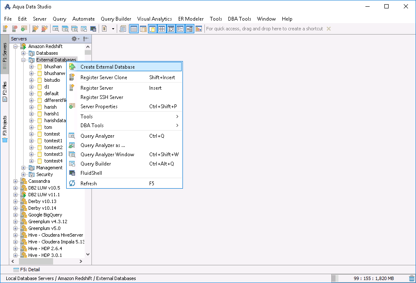This screenshot has width=416, height=283.
Task: Click the Server Properties icon in context menu
Action: coord(72,107)
